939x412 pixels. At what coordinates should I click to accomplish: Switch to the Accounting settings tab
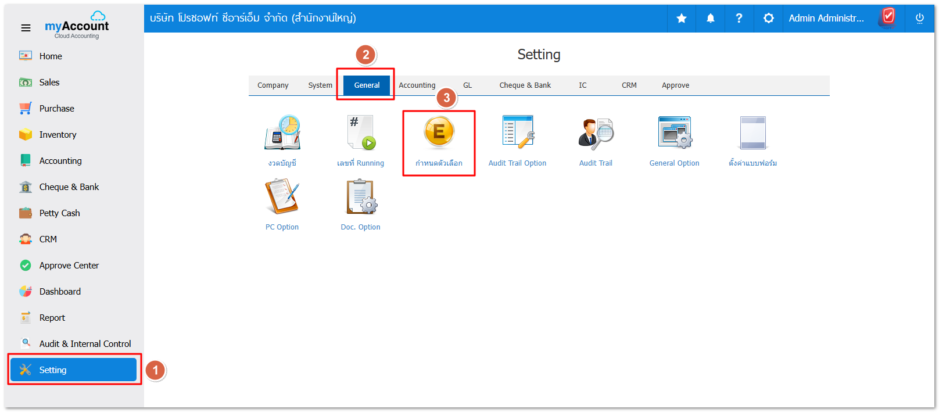coord(417,85)
